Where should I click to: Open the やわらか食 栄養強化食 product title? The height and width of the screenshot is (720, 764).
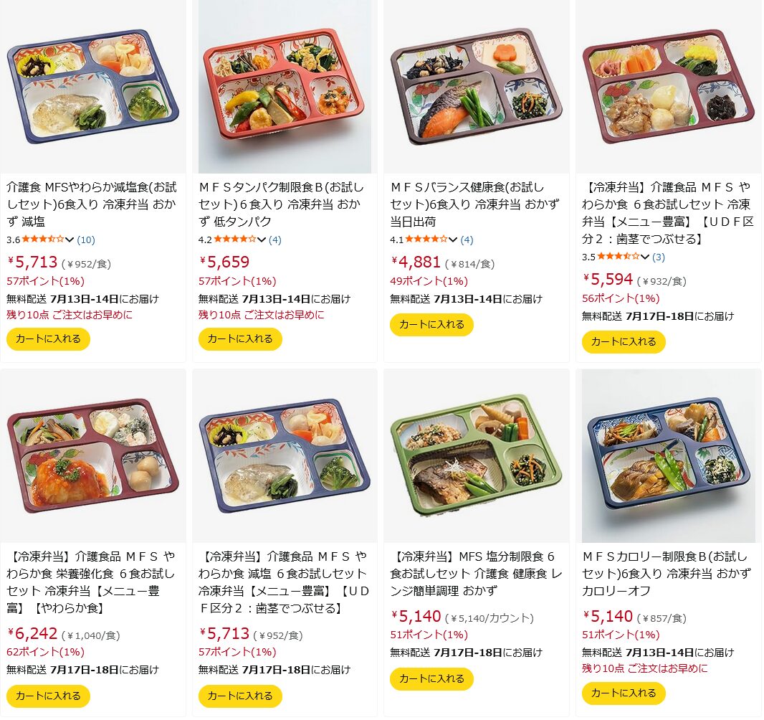pos(90,582)
